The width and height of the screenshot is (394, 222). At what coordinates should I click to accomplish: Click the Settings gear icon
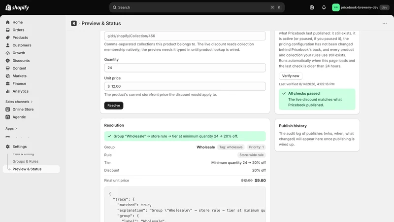8,147
